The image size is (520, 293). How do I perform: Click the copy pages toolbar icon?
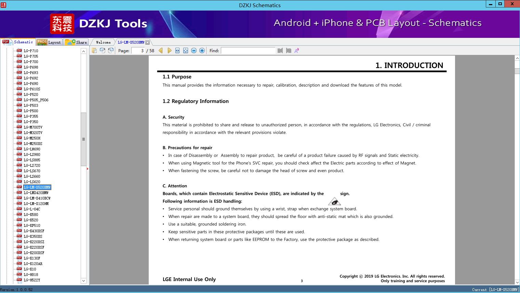click(94, 50)
